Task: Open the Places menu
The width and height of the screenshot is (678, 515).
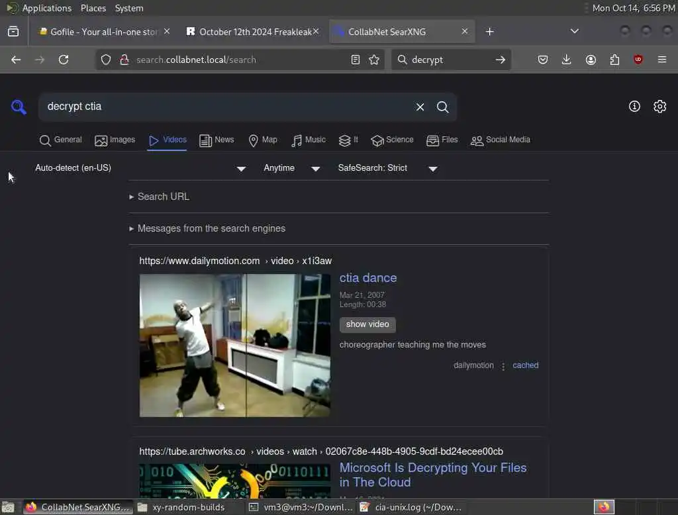Action: [x=93, y=8]
